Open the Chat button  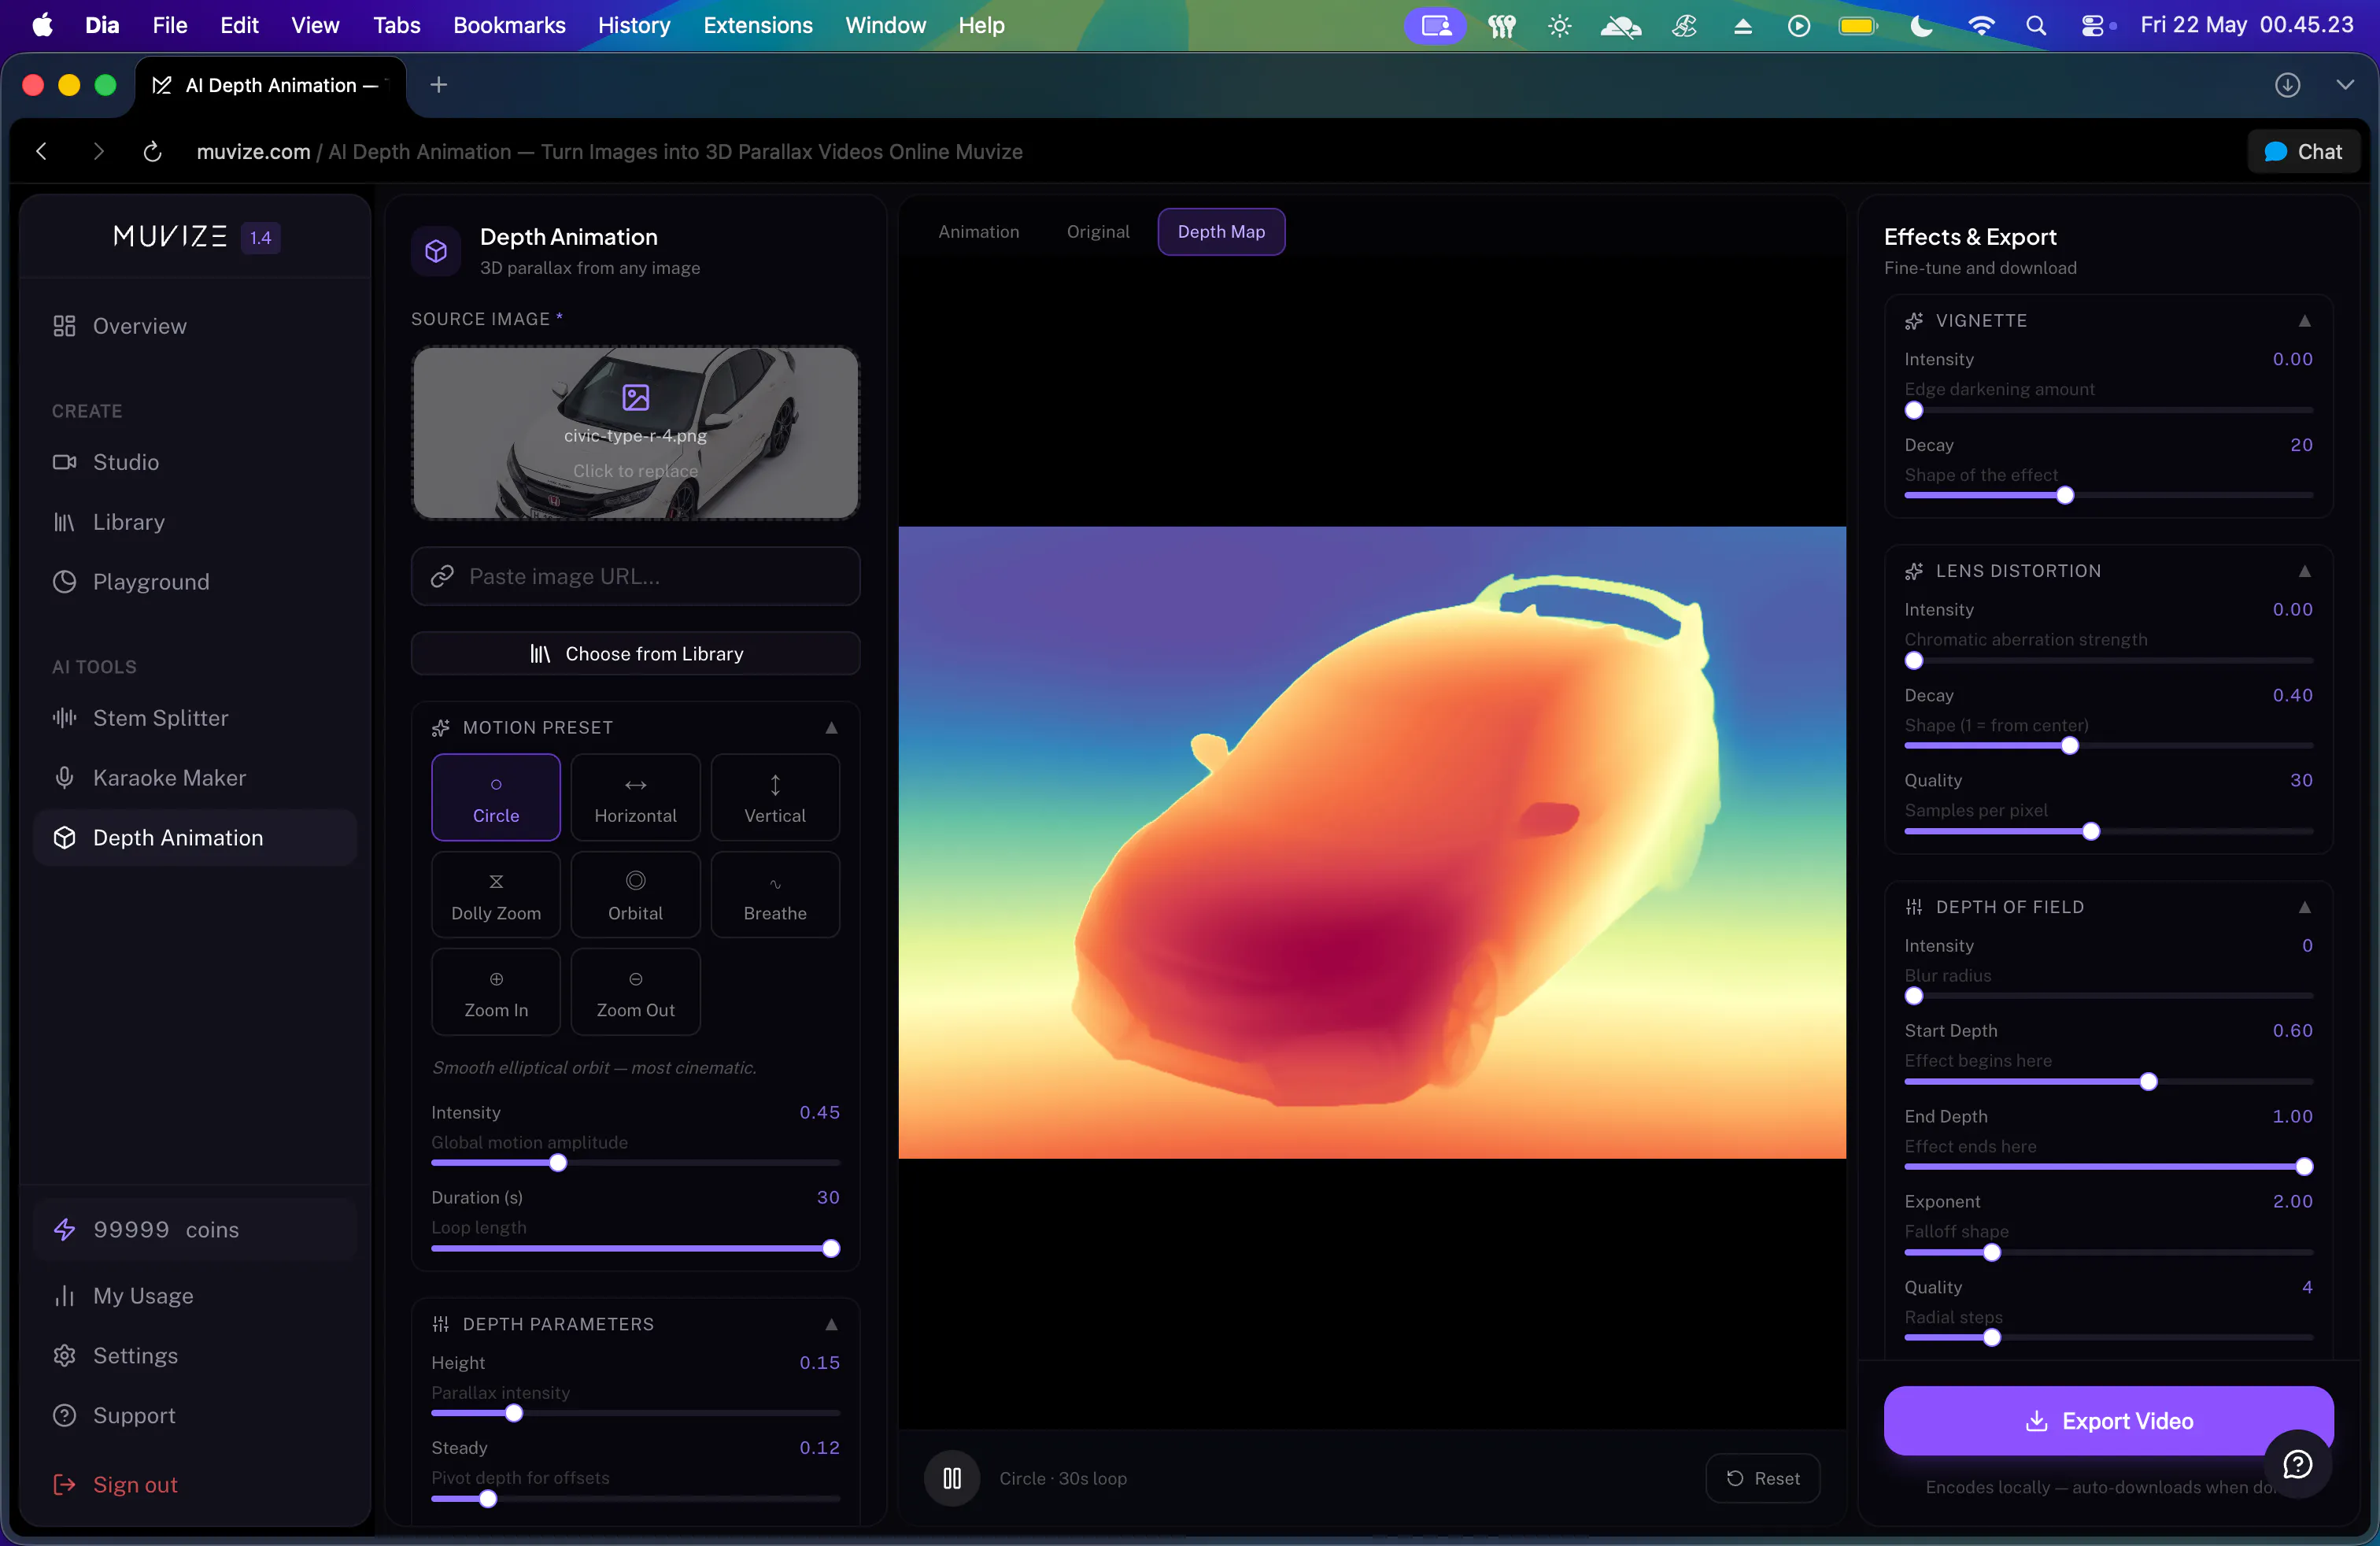(2303, 152)
